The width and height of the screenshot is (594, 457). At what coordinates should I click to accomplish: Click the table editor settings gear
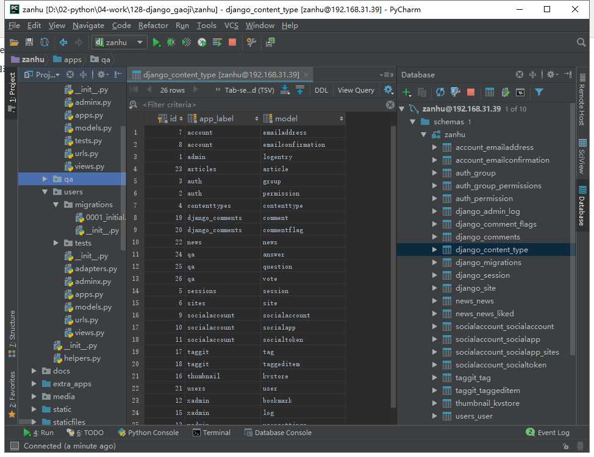[x=388, y=90]
